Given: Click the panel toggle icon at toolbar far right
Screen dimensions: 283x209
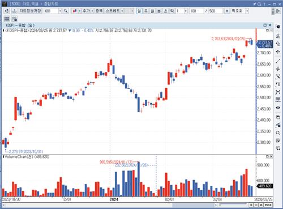Looking at the screenshot, I should 278,11.
